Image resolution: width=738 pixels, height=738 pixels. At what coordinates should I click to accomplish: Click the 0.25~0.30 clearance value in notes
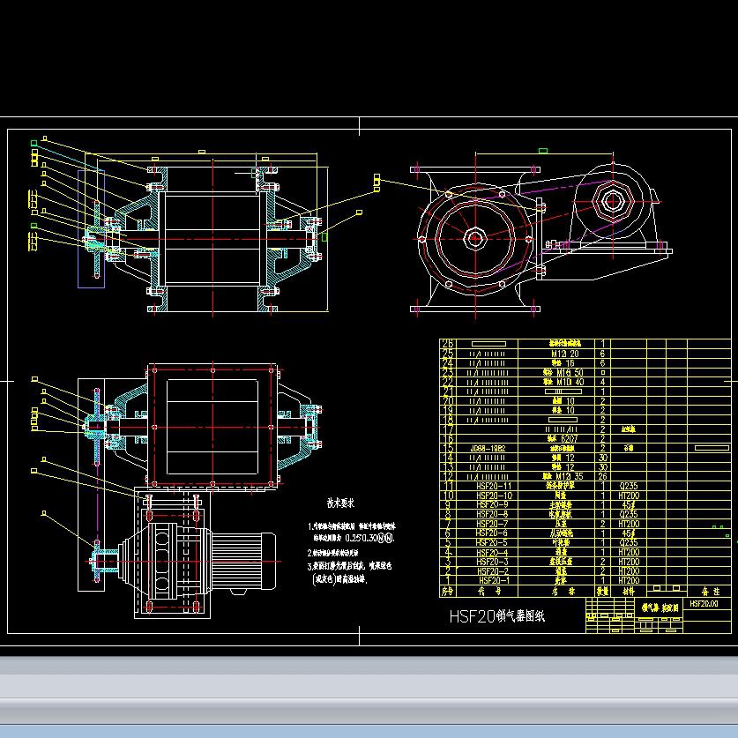363,538
